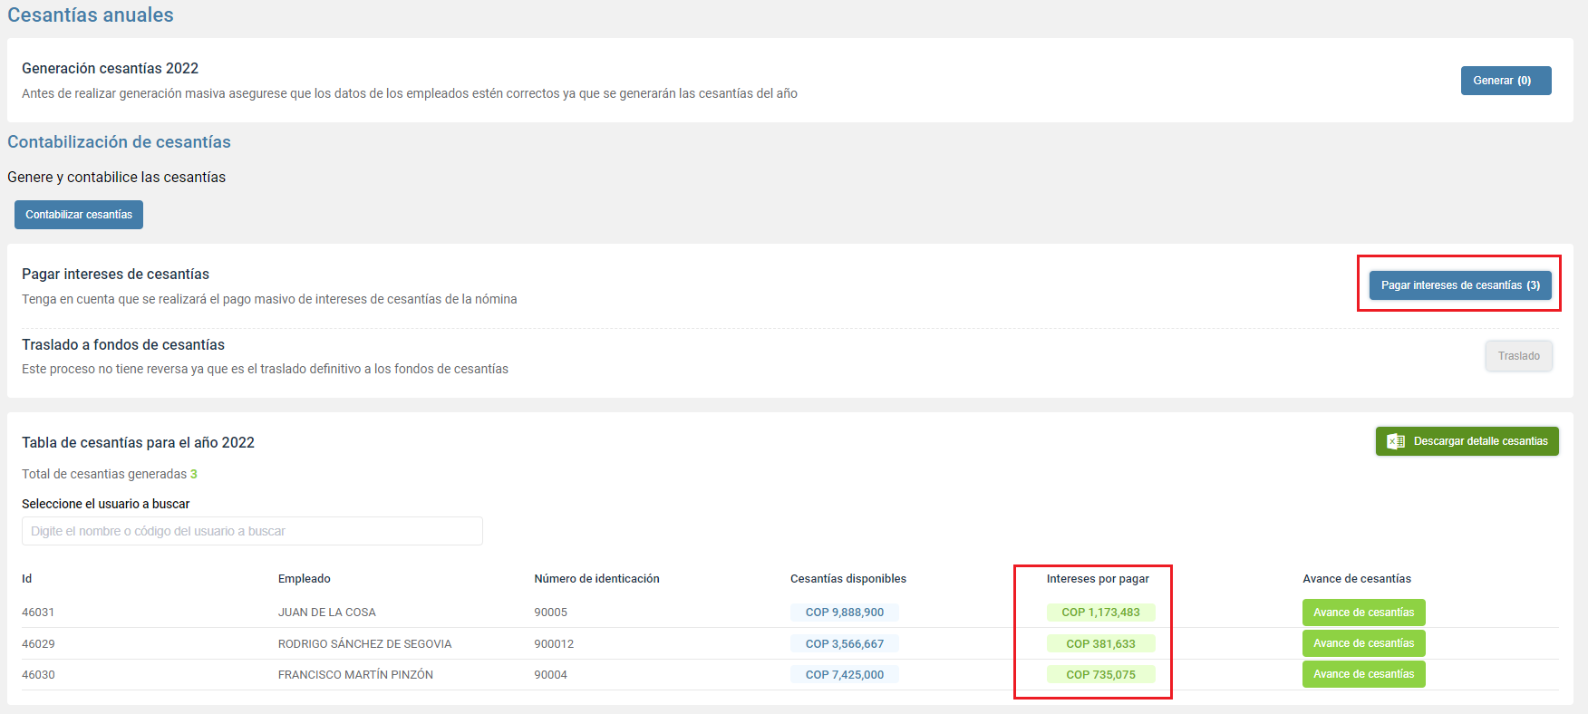Select employee FRANCISCO MARTÍN PINZÓN
The height and width of the screenshot is (714, 1588).
[x=355, y=675]
